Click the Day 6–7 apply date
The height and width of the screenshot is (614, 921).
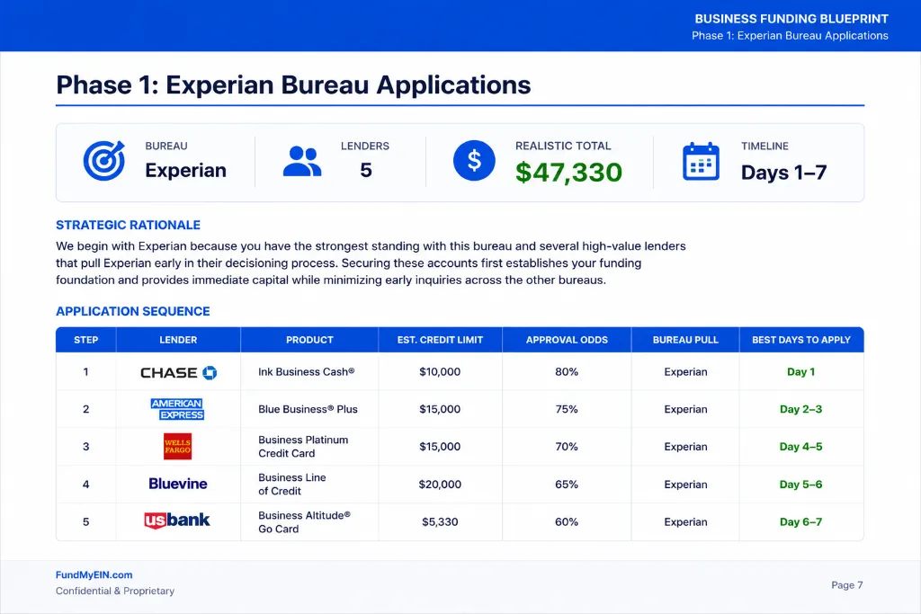tap(801, 521)
